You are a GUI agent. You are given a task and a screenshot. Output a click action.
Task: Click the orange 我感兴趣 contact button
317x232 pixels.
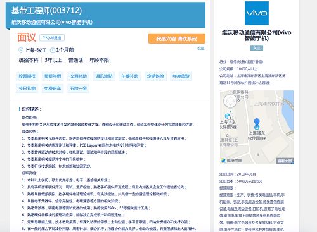(177, 39)
